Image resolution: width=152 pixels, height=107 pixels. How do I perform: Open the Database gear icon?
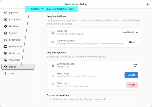pyautogui.click(x=6, y=26)
